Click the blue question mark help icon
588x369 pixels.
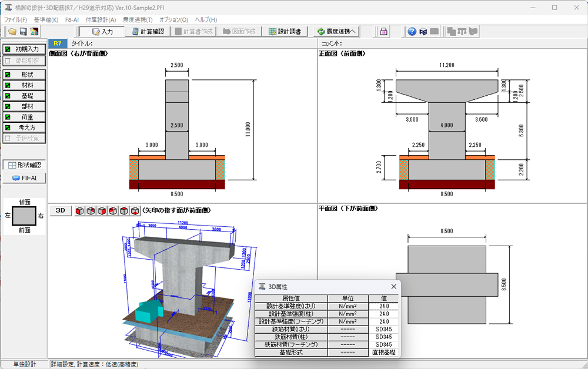pyautogui.click(x=412, y=32)
